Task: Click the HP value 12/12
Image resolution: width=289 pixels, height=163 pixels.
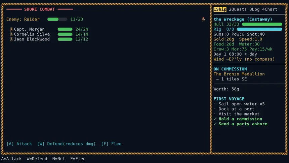Action: point(82,39)
